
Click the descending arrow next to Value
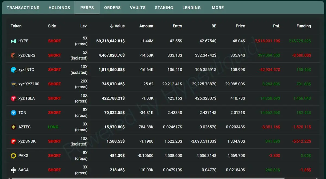tap(112, 26)
